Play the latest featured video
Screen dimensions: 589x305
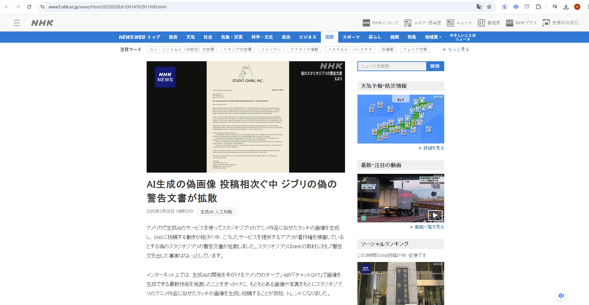pyautogui.click(x=435, y=215)
